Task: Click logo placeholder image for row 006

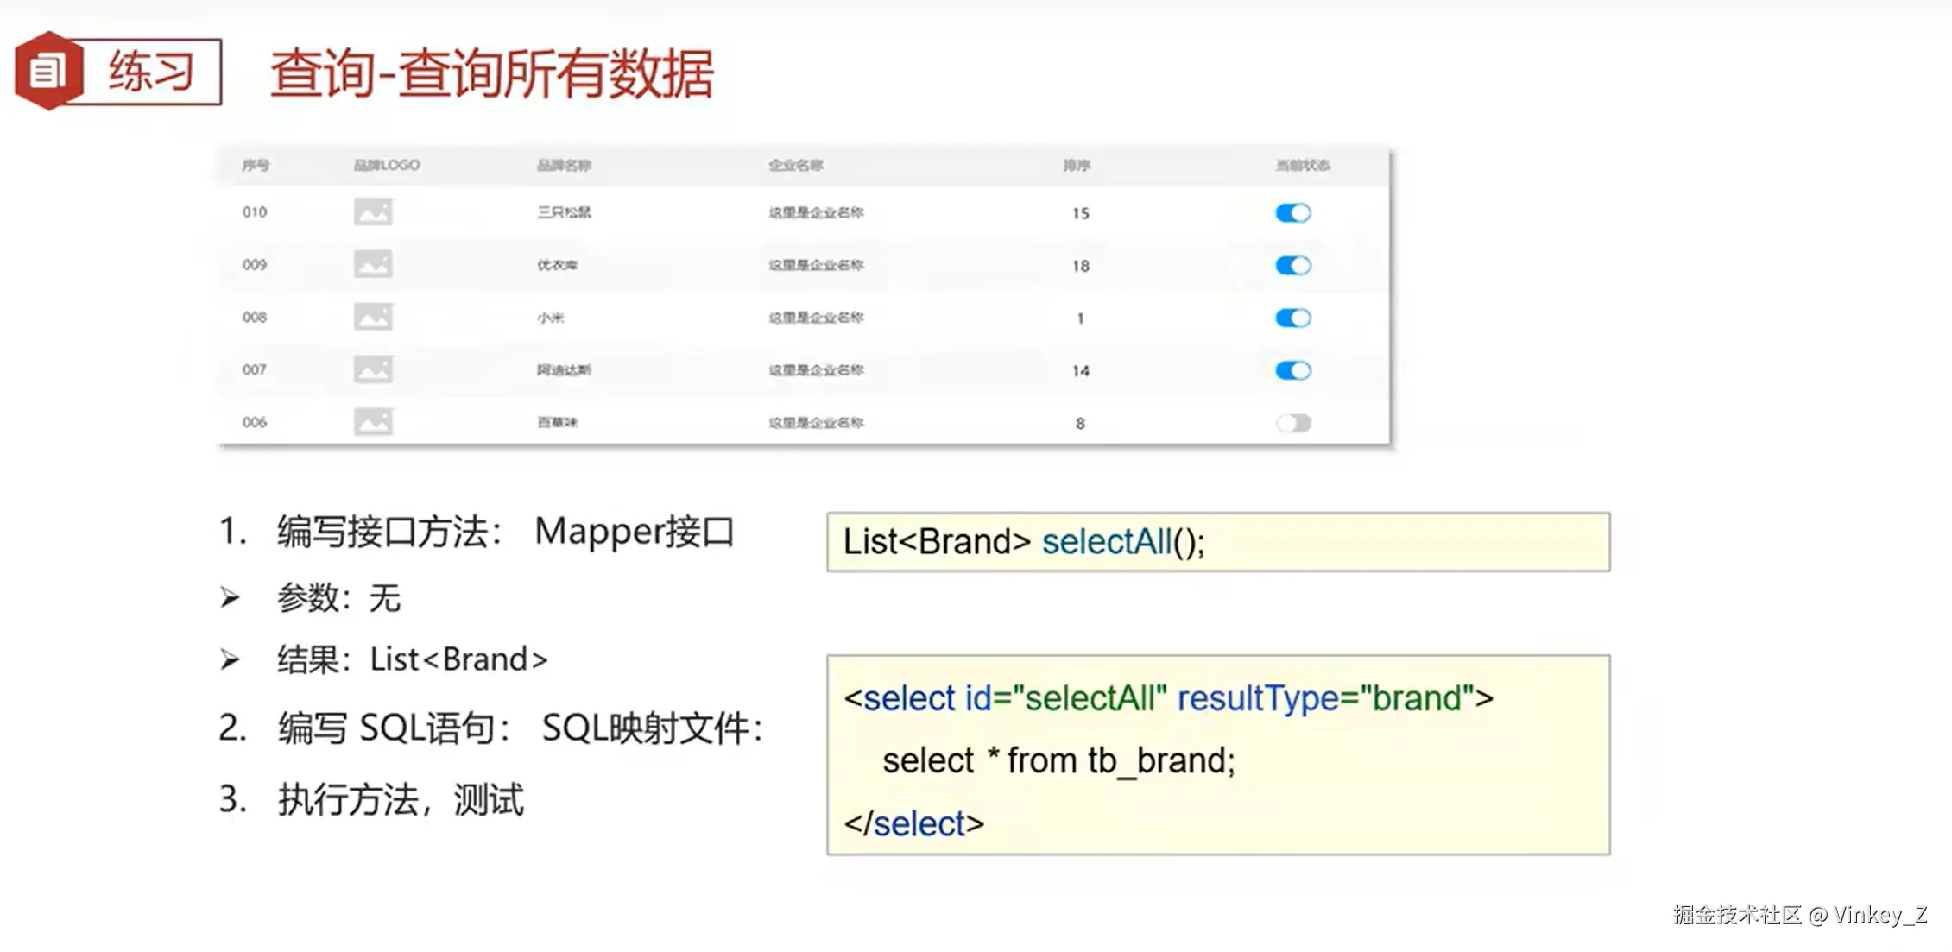Action: 373,422
